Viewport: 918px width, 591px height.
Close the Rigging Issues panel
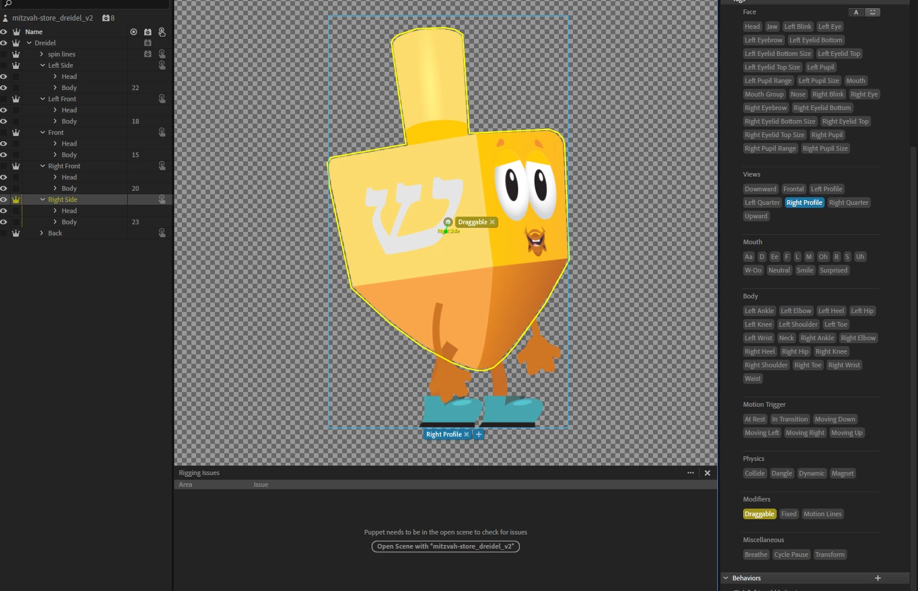(708, 473)
